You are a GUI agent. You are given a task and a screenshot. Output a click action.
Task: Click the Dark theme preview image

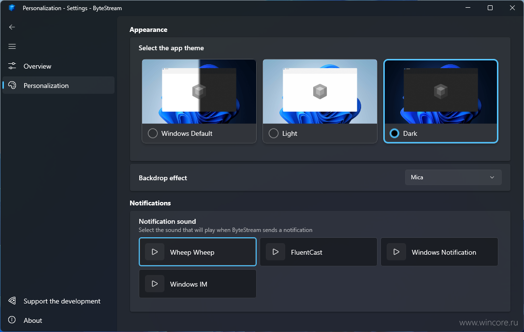441,92
